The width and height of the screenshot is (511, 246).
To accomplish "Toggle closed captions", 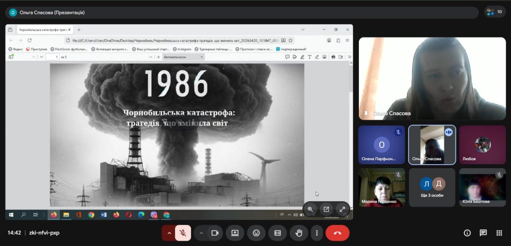I will tap(277, 233).
